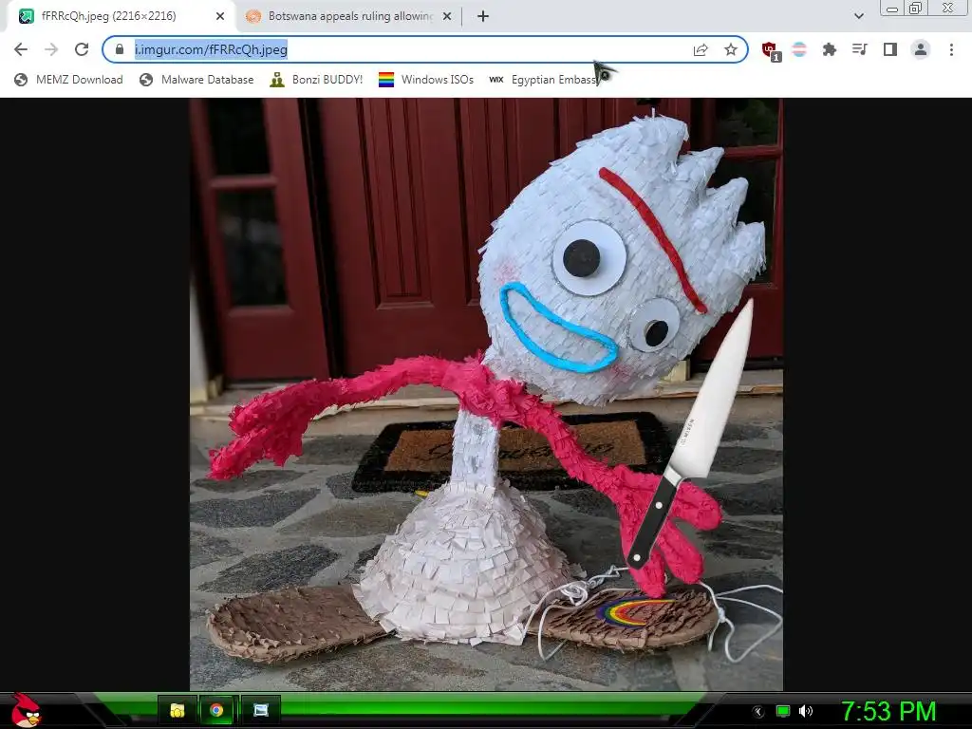The width and height of the screenshot is (972, 729).
Task: Bookmark this tab with the star
Action: [x=731, y=49]
